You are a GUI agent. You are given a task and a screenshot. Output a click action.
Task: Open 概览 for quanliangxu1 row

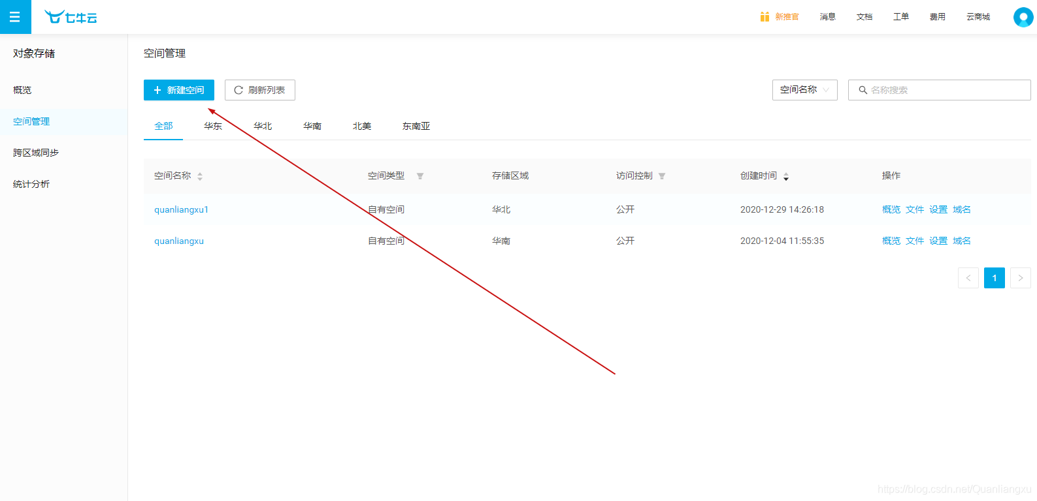(x=891, y=209)
